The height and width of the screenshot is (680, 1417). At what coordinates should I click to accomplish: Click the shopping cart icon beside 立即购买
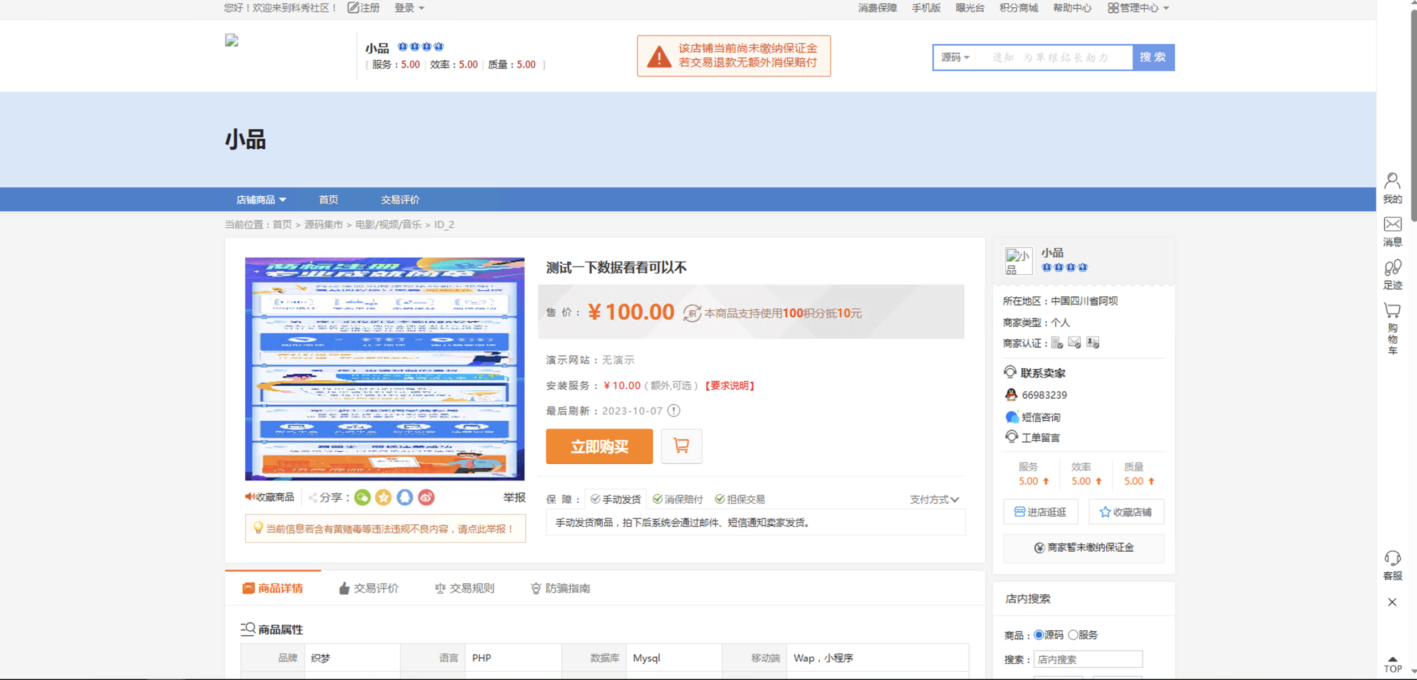pos(681,446)
